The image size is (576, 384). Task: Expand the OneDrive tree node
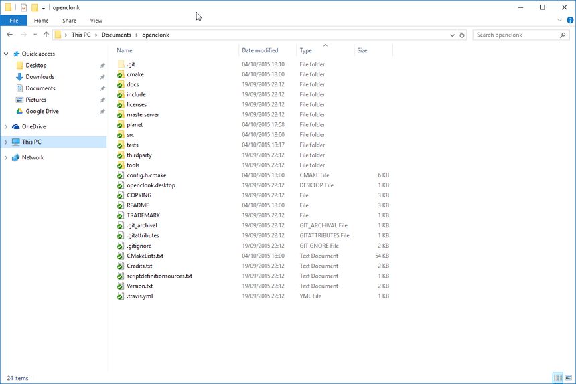6,127
